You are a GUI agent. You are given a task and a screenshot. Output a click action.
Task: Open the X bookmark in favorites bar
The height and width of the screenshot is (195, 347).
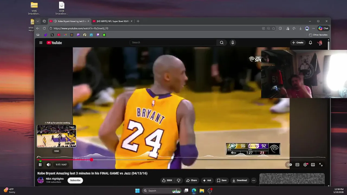pyautogui.click(x=52, y=35)
